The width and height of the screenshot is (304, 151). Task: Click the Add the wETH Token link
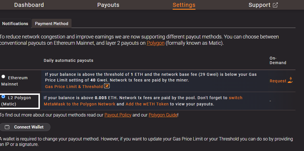coord(147,104)
